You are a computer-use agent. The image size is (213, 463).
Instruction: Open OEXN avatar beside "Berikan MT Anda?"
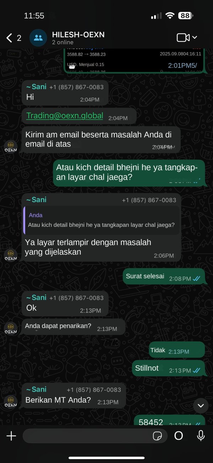[x=11, y=402]
